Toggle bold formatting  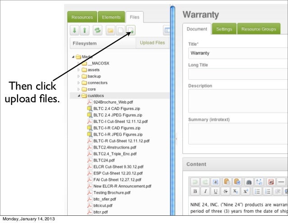(195, 191)
